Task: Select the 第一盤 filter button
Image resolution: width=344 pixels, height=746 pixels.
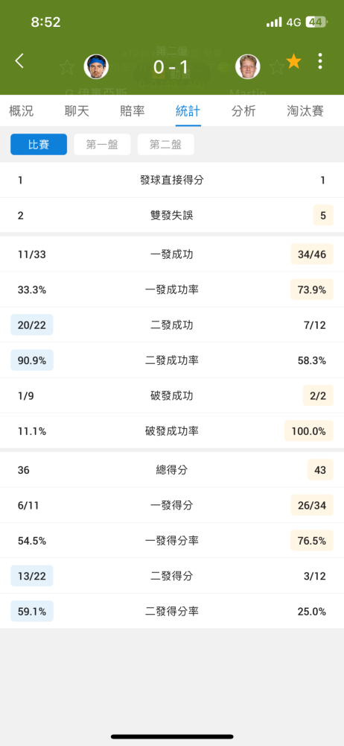Action: point(102,145)
